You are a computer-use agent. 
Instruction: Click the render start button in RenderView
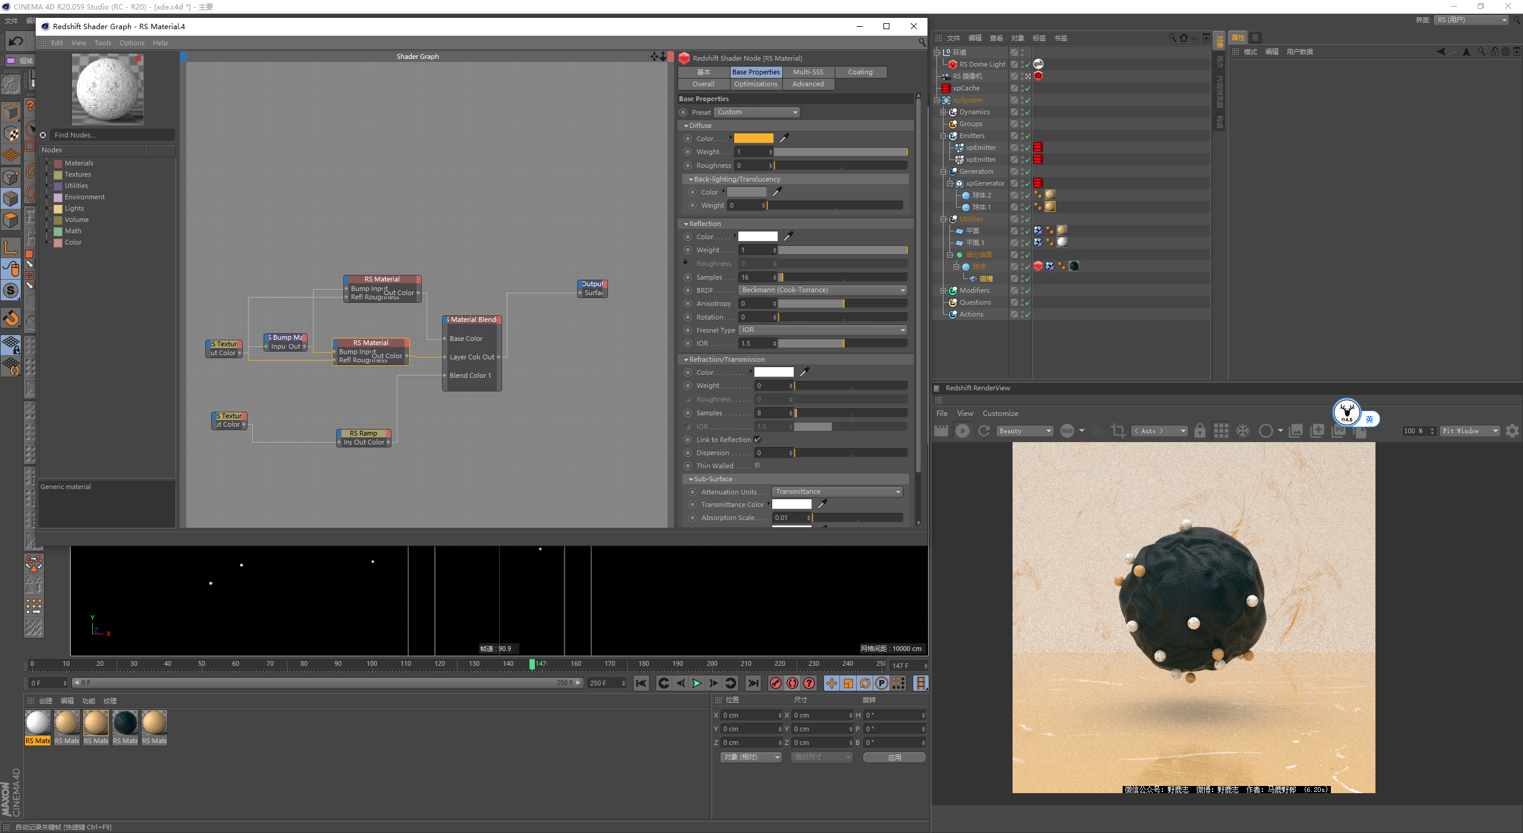962,431
